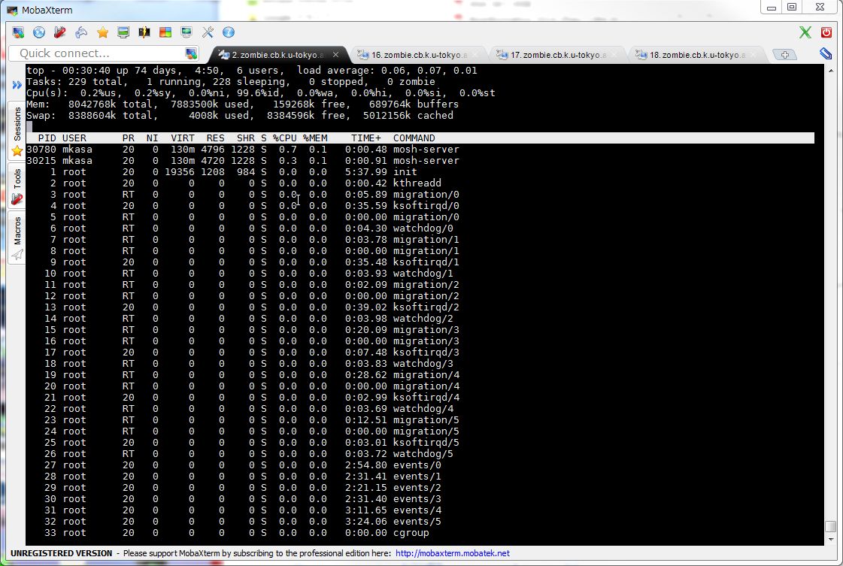Expand the left sidebar with double-arrow button
Viewport: 843px width, 566px height.
pyautogui.click(x=17, y=85)
